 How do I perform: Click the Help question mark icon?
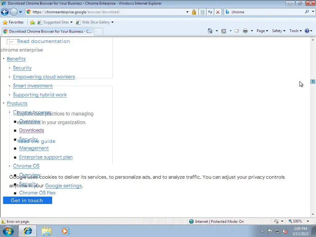pos(307,31)
